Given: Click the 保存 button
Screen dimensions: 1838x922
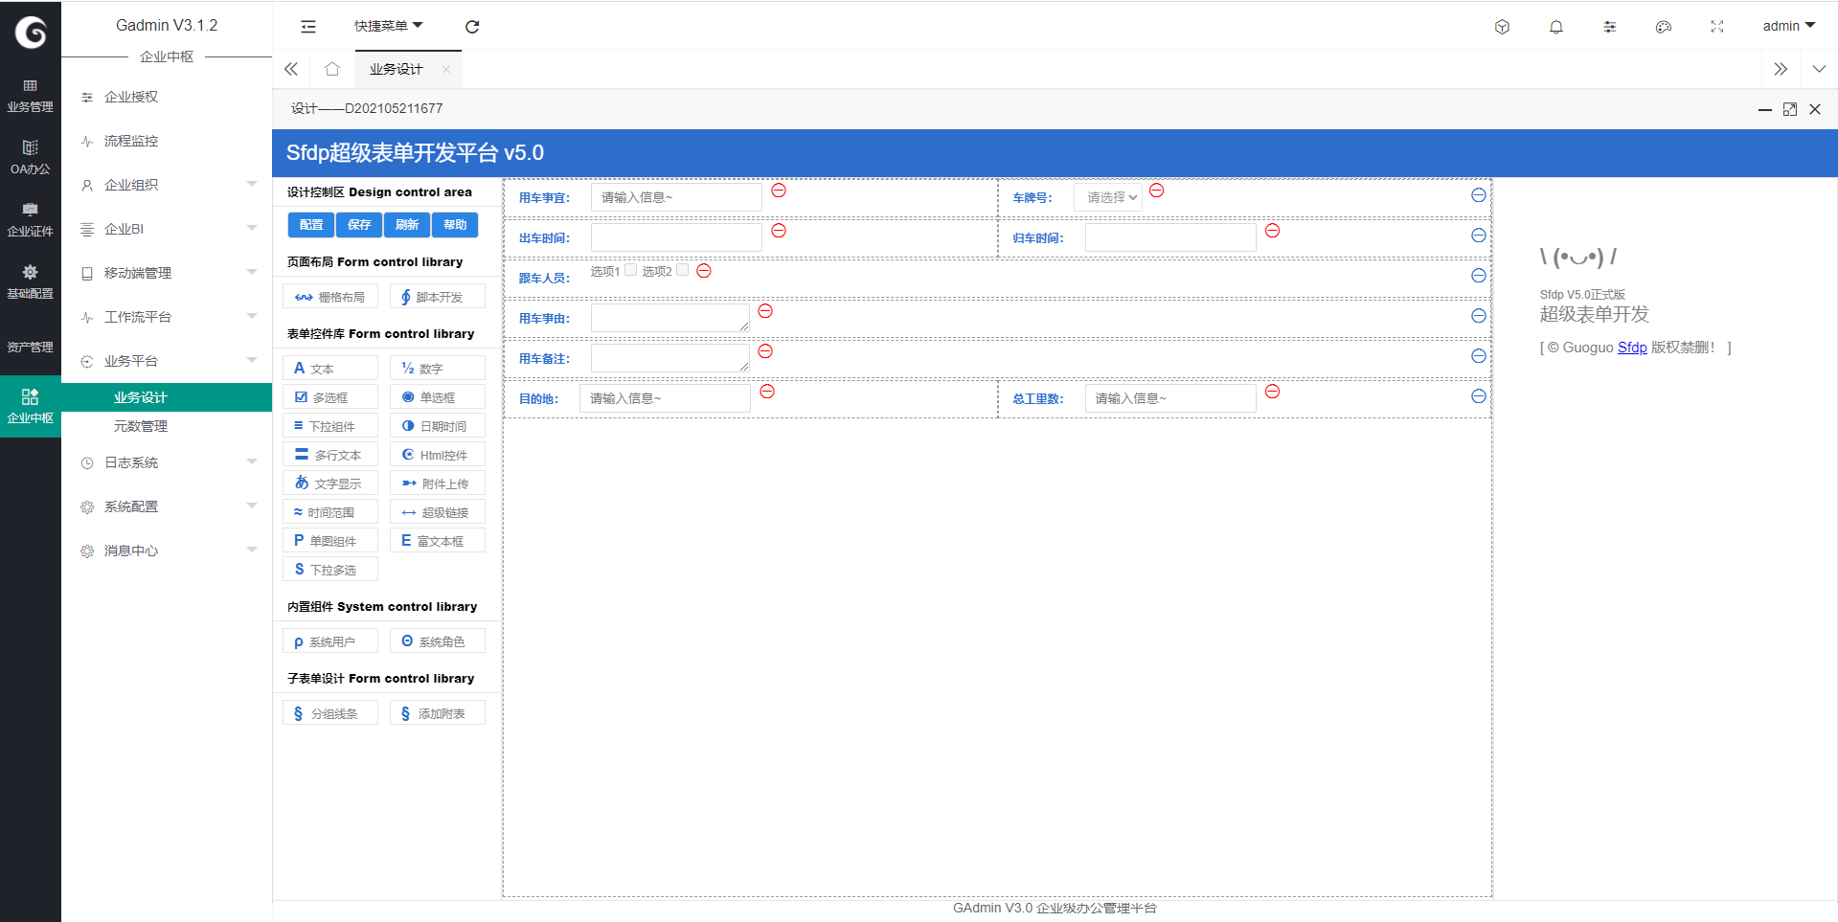Looking at the screenshot, I should [x=359, y=225].
